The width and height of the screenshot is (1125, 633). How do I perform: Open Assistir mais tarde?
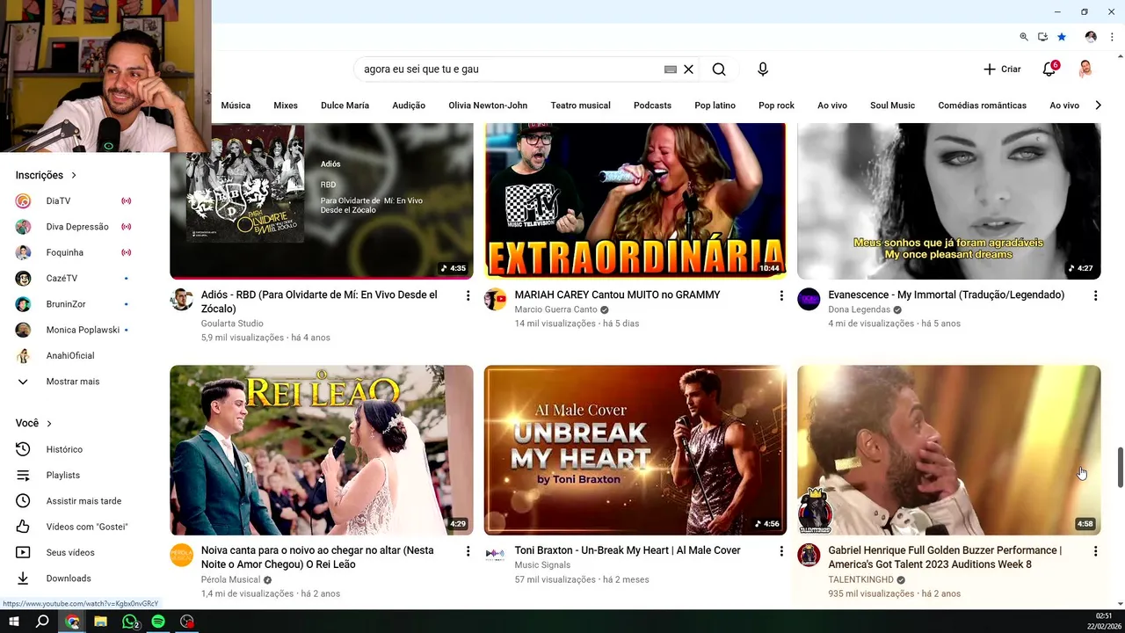pos(84,501)
